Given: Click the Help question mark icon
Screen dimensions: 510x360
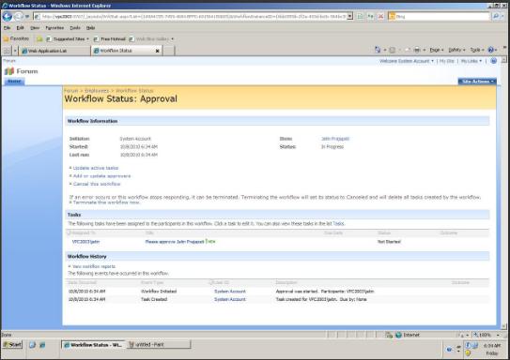Looking at the screenshot, I should tap(491, 50).
